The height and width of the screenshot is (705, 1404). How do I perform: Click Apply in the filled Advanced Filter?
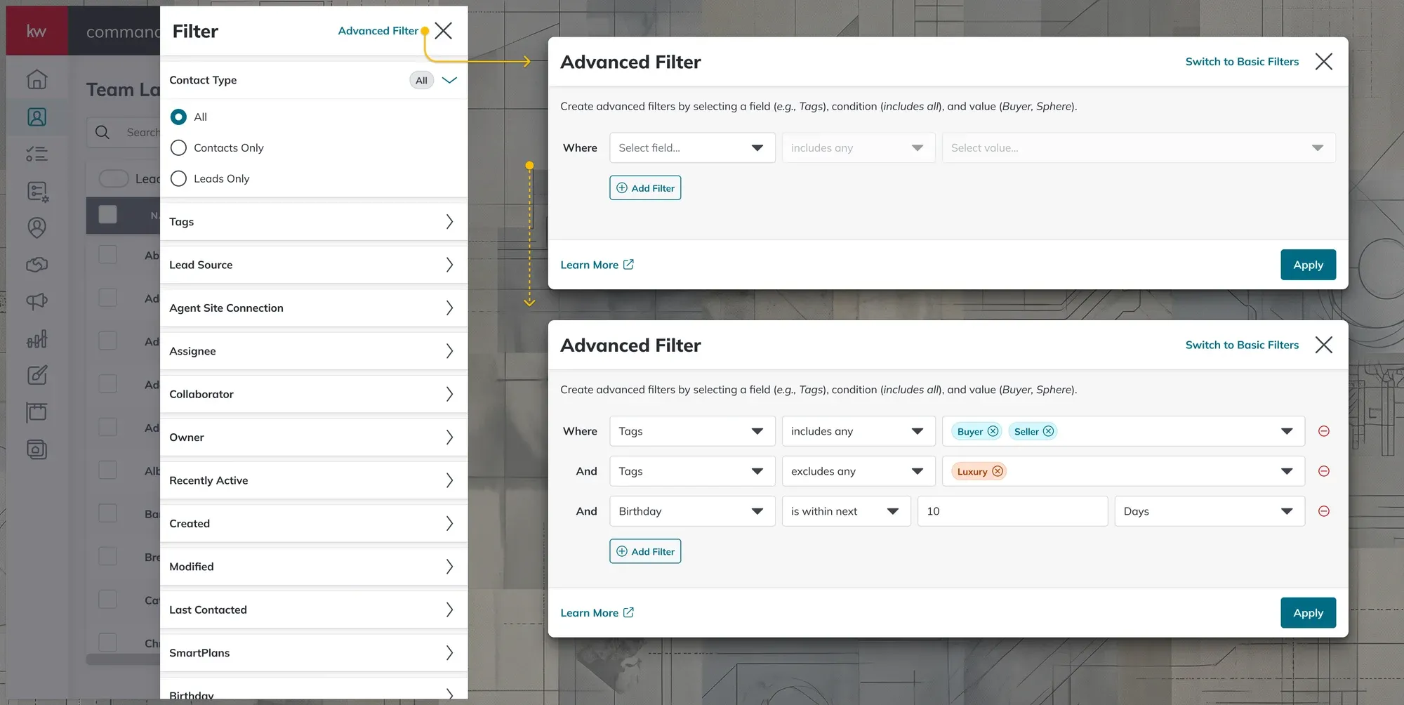(x=1308, y=613)
